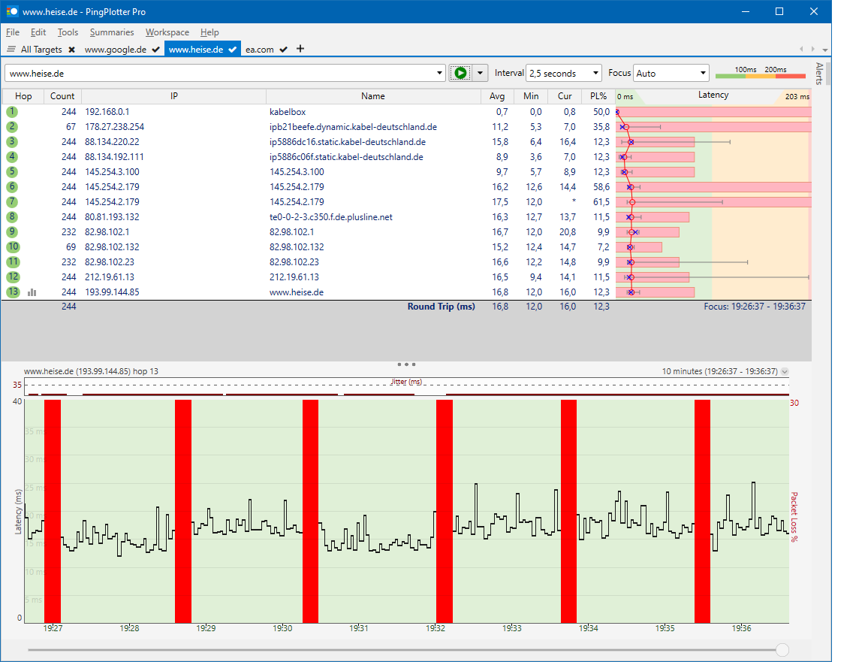Sort by the PL% column header
The image size is (865, 662).
pyautogui.click(x=598, y=96)
